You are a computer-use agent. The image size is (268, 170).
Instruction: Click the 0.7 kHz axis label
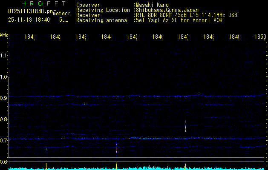tap(4, 141)
